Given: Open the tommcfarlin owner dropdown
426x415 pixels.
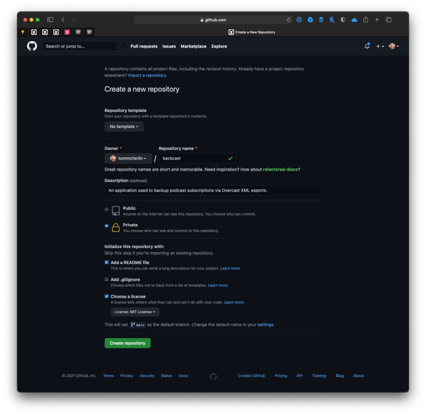Looking at the screenshot, I should coord(128,158).
